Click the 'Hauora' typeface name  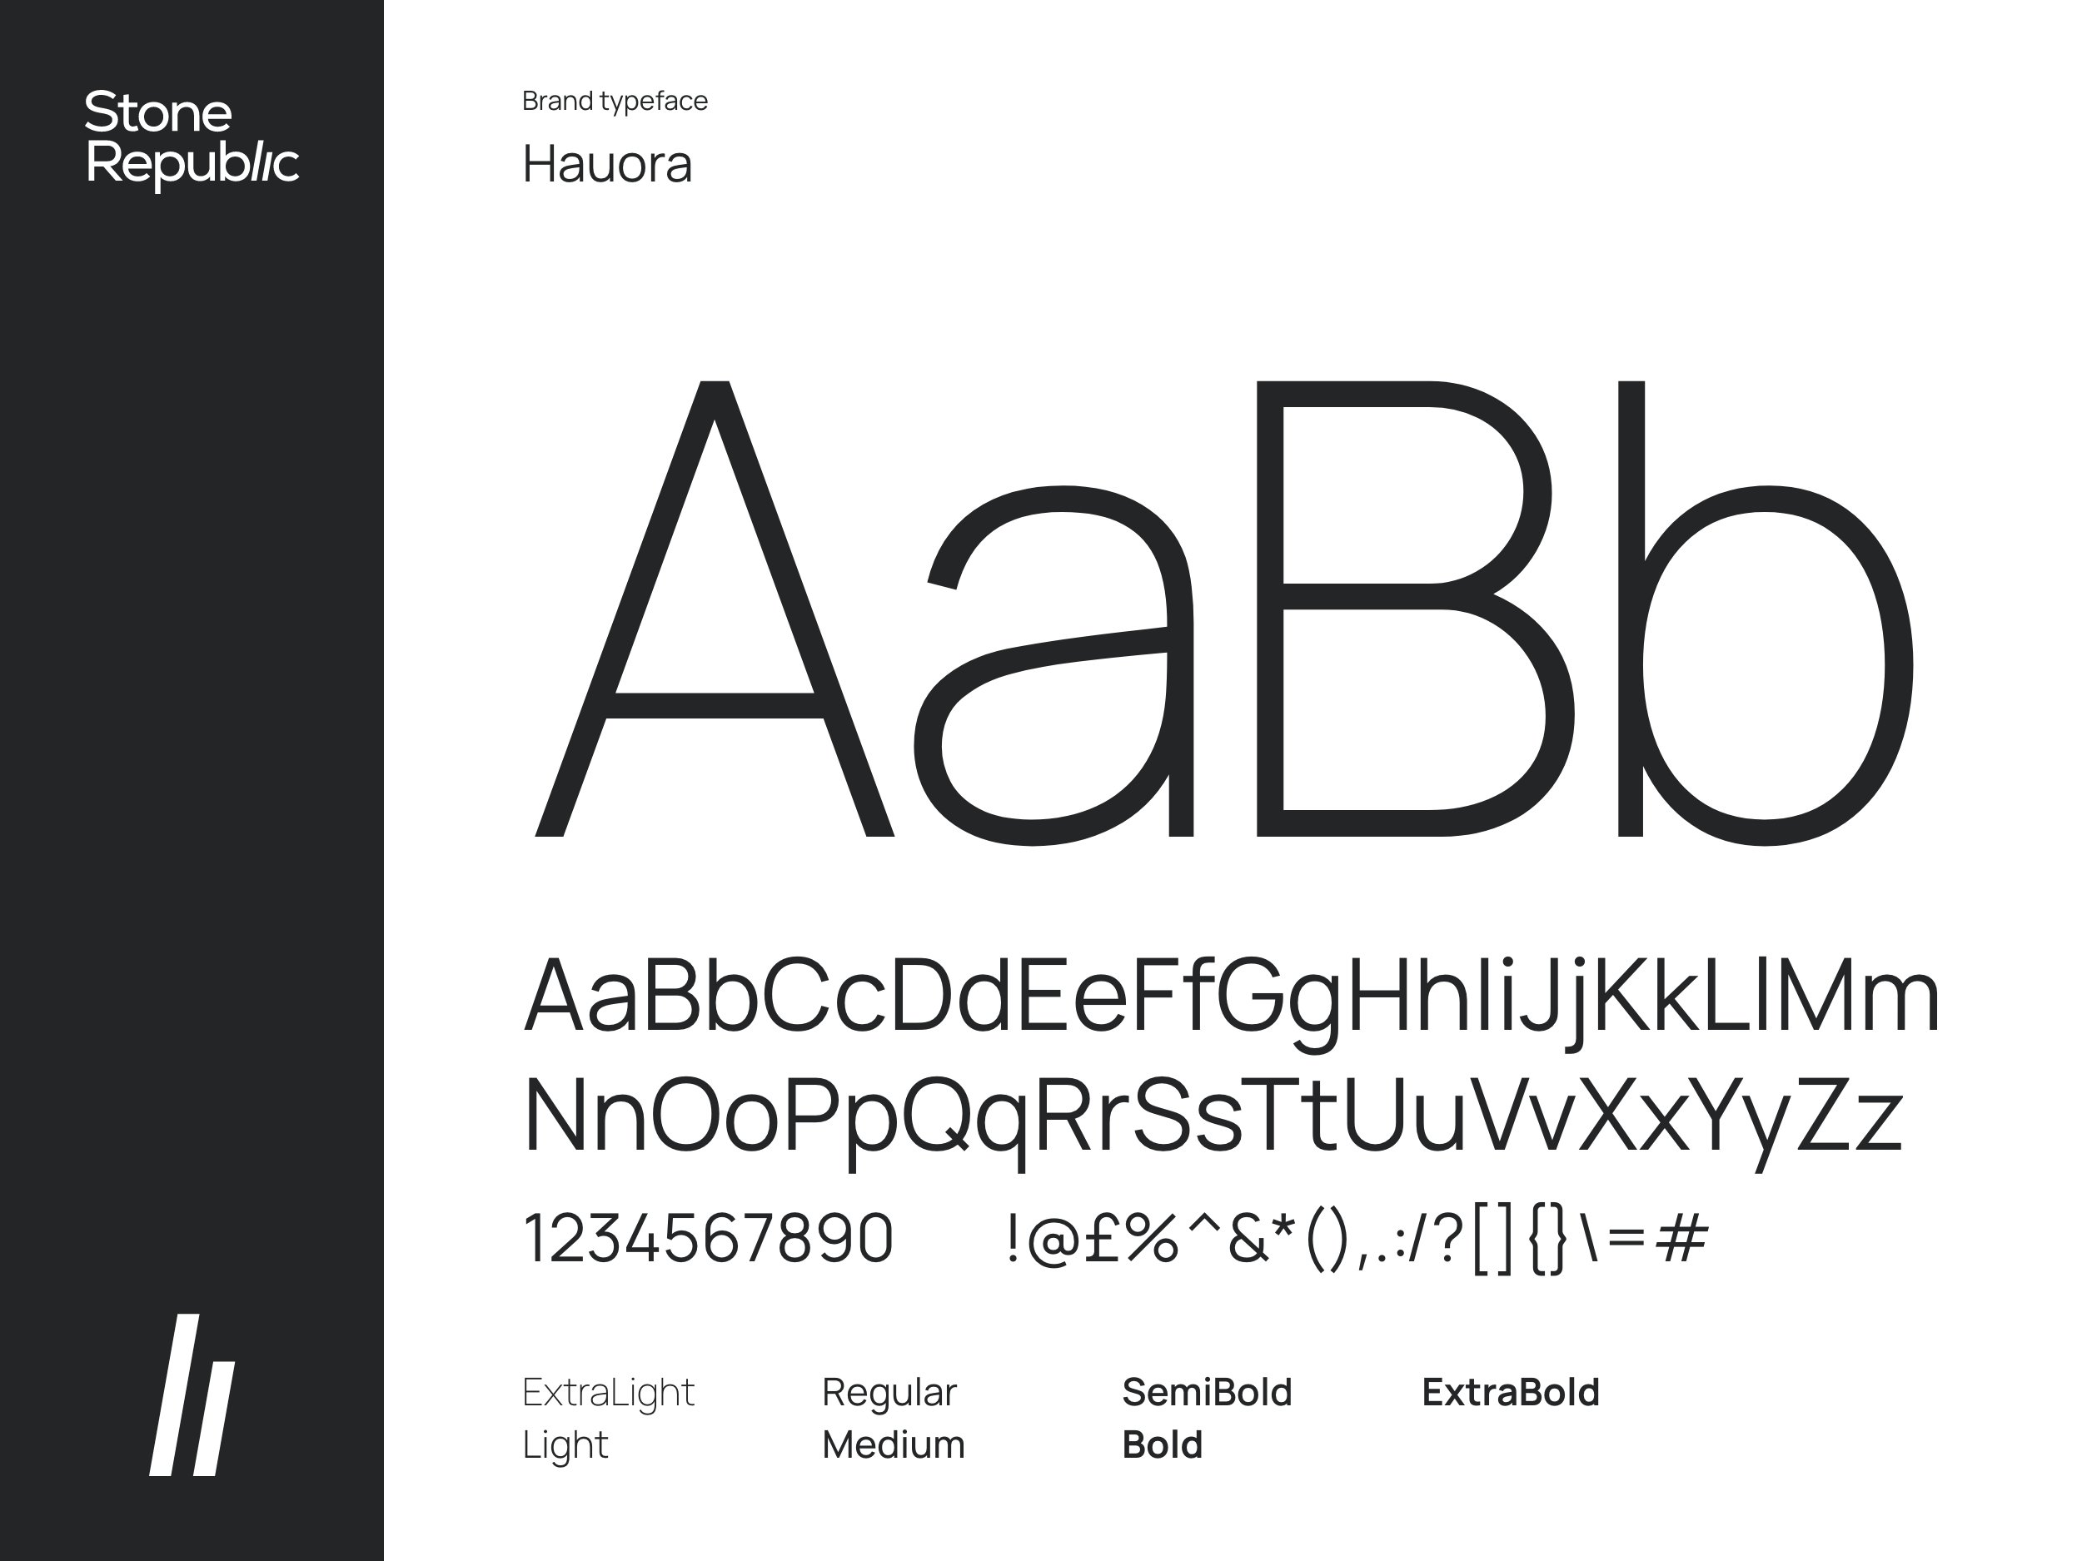(x=607, y=164)
